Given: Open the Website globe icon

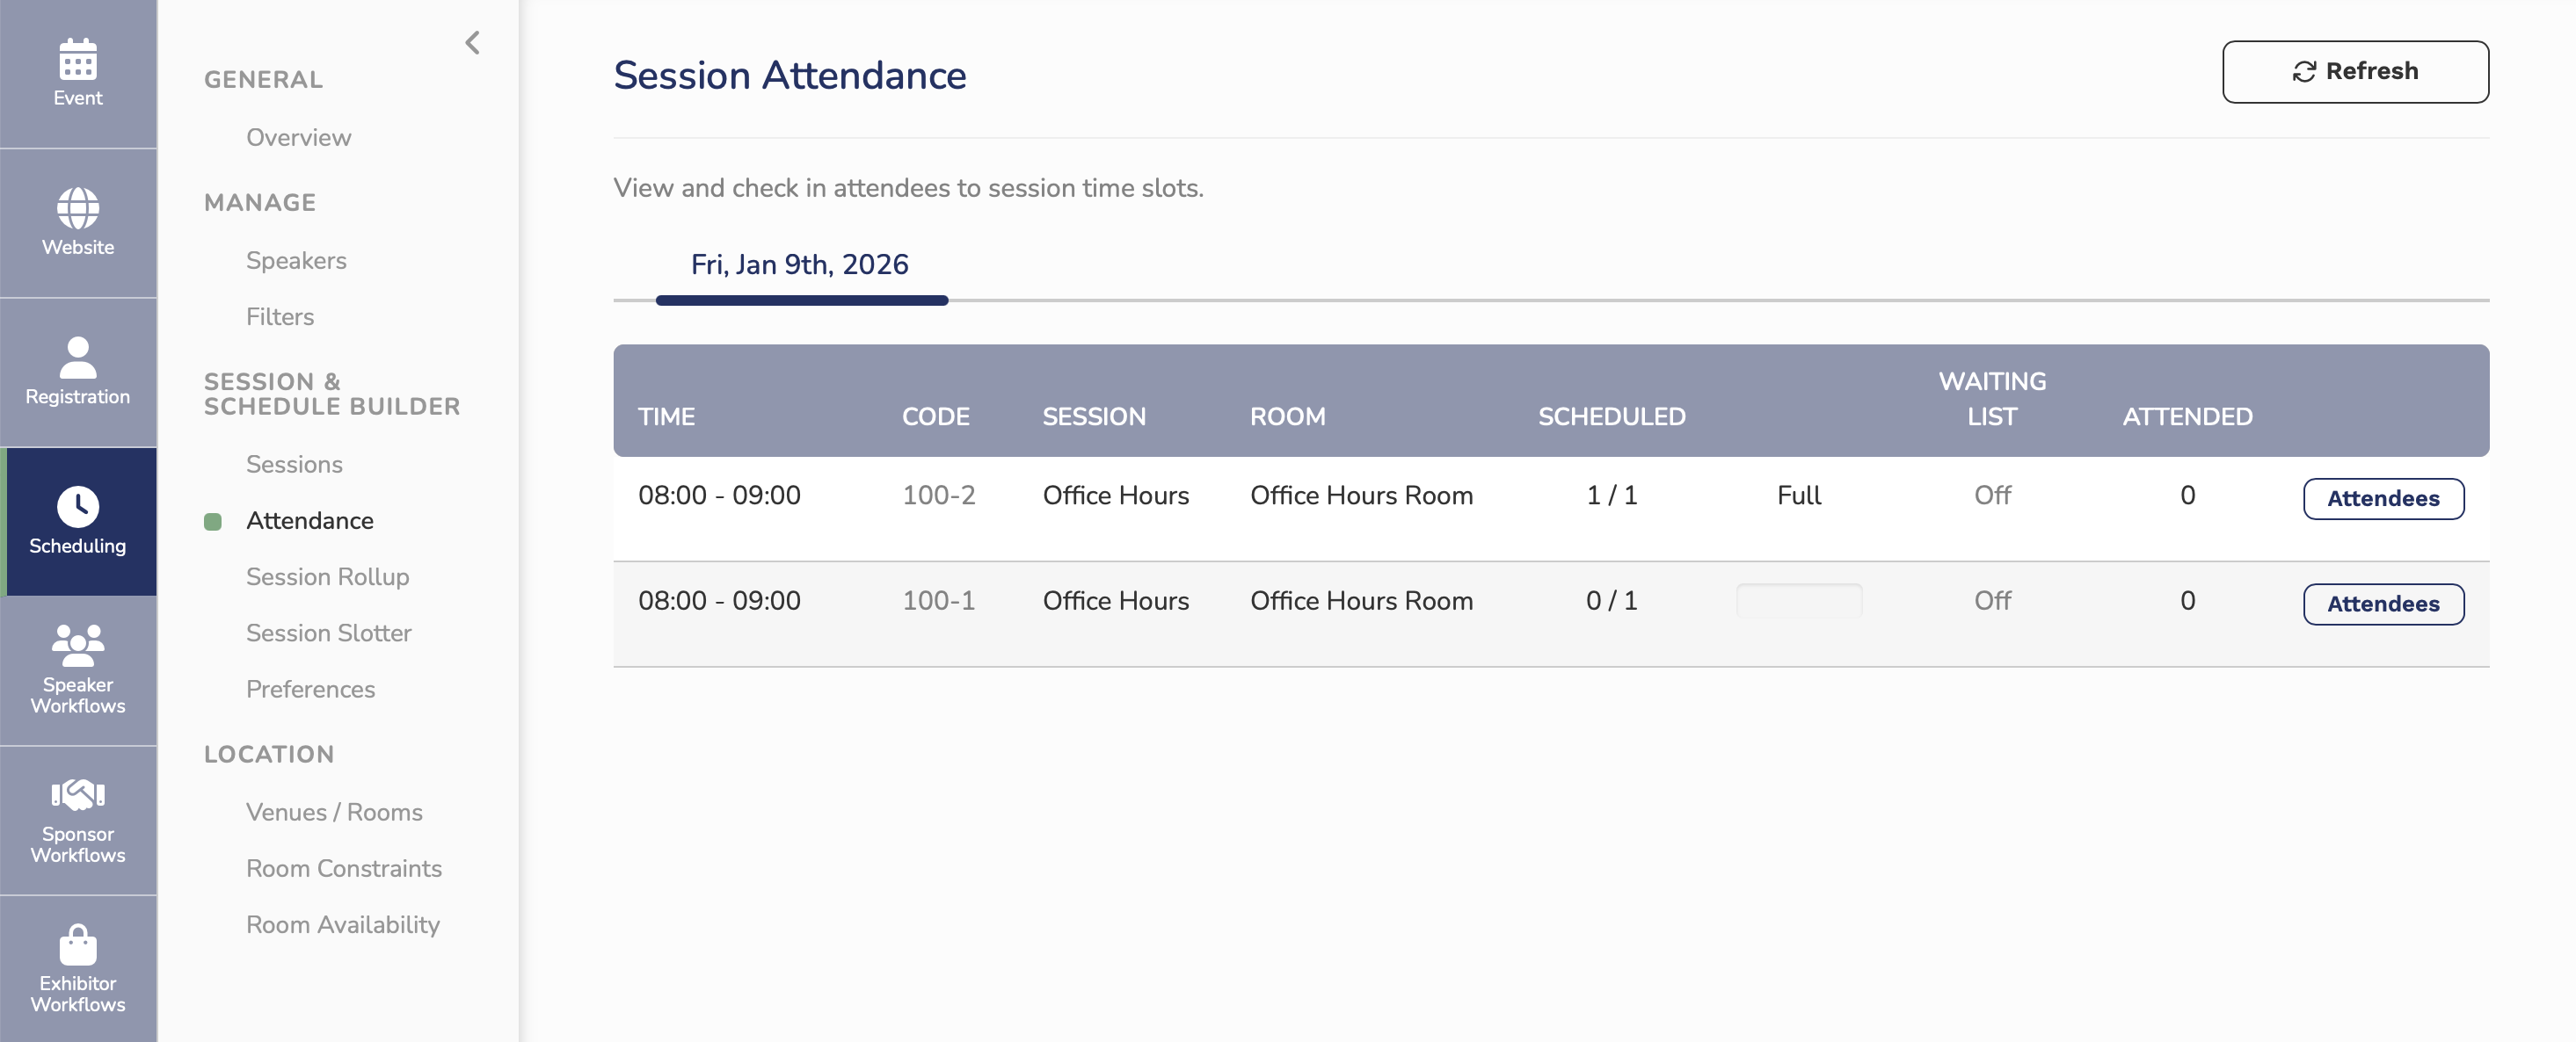Looking at the screenshot, I should tap(78, 208).
